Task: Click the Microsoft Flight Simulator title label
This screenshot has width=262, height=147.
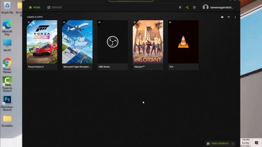Action: coord(77,67)
